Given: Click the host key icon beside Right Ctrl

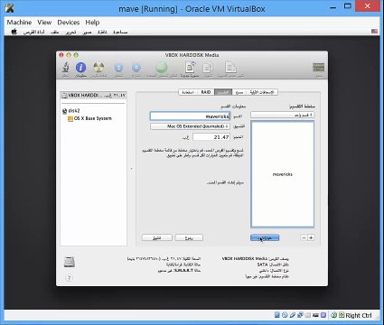Looking at the screenshot, I should tap(342, 315).
